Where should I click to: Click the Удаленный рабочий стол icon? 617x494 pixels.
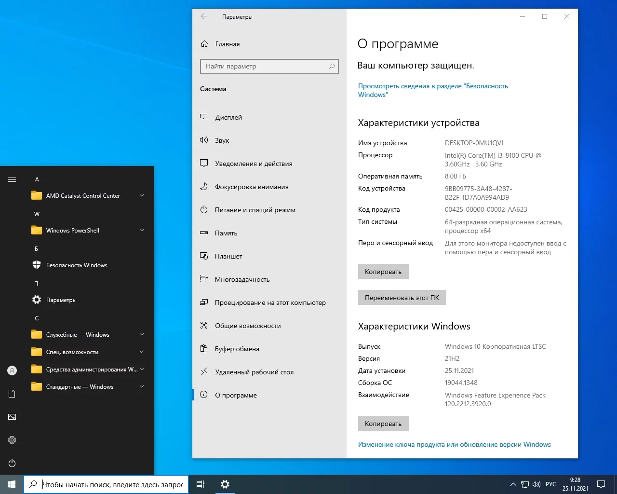(204, 372)
